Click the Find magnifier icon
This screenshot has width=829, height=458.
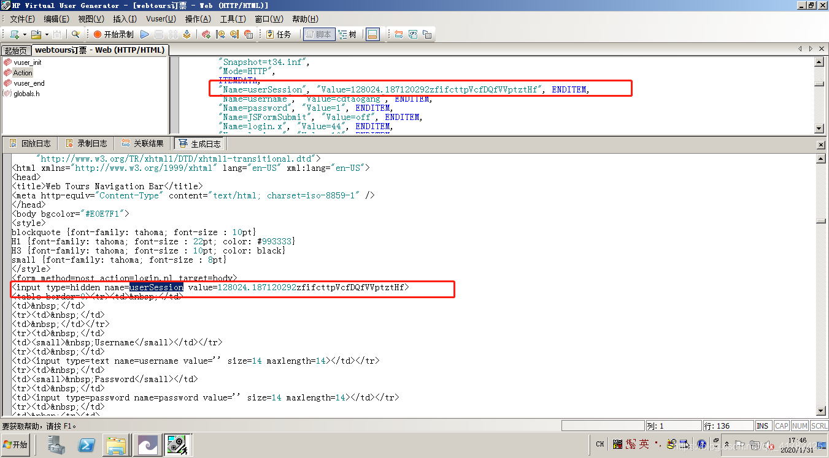point(76,34)
